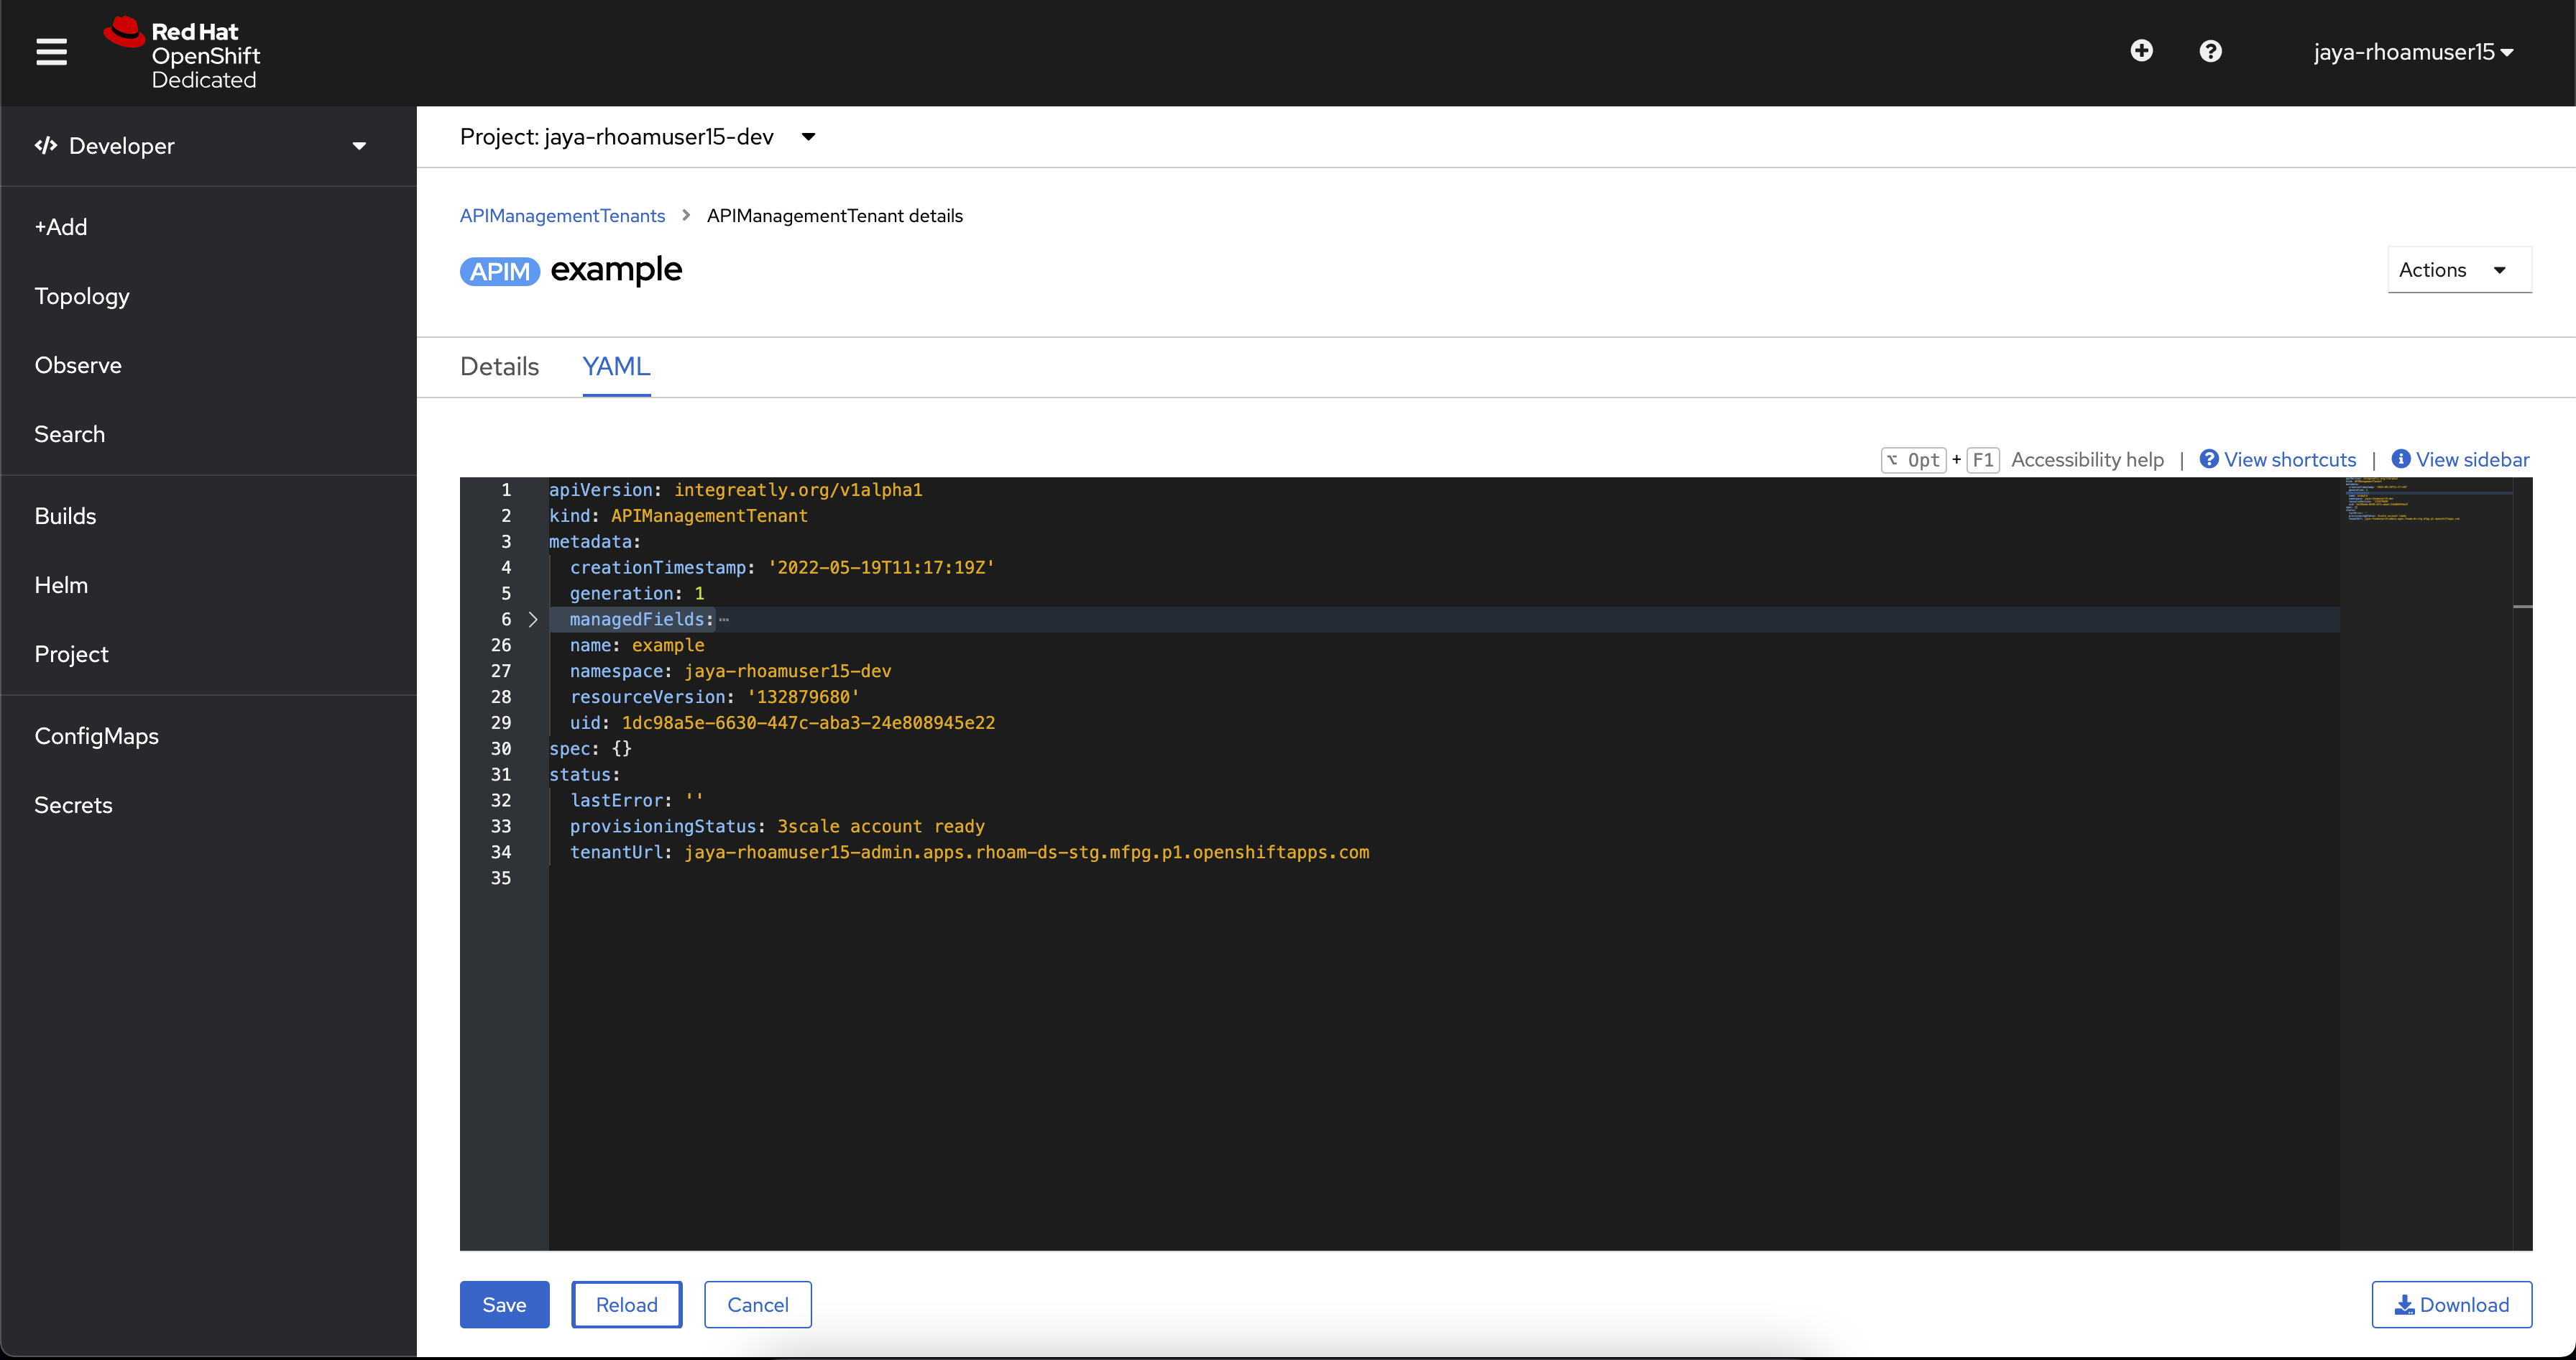Open the APIManagementTenants breadcrumb link

coord(562,215)
